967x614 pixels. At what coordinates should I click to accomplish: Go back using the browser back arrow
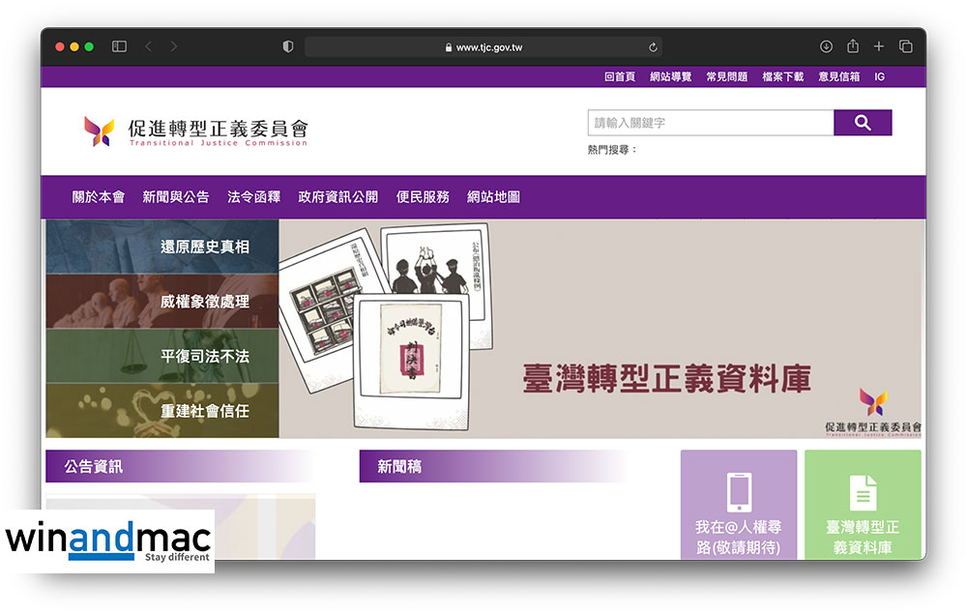coord(148,46)
